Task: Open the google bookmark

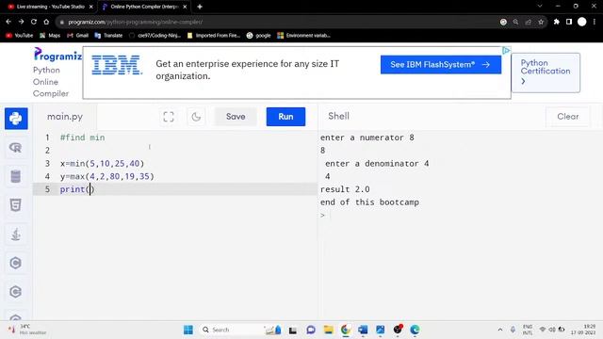Action: pos(258,36)
